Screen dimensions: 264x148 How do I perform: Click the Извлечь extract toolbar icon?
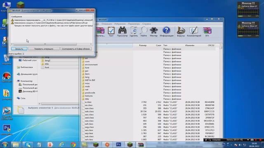coord(100,32)
